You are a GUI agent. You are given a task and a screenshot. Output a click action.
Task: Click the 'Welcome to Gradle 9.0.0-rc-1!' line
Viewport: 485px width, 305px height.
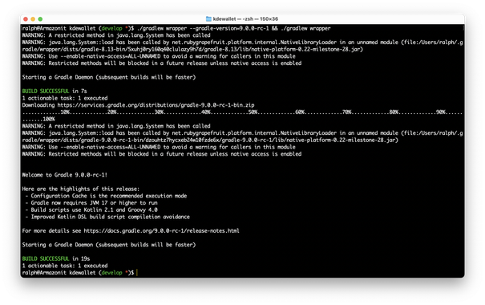[x=65, y=175]
